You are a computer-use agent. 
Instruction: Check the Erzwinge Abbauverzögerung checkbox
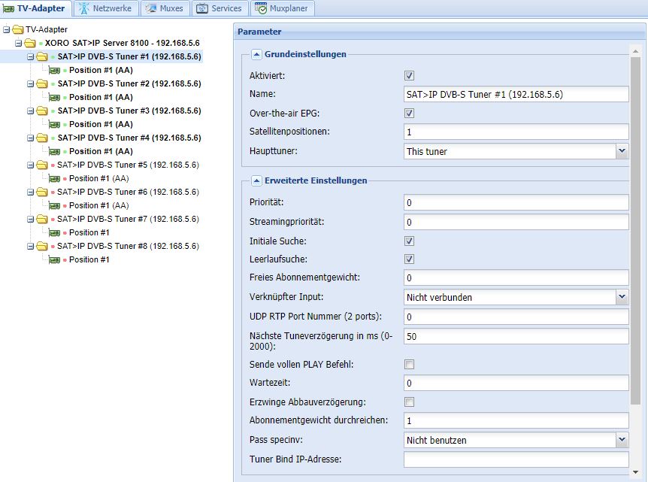click(409, 402)
